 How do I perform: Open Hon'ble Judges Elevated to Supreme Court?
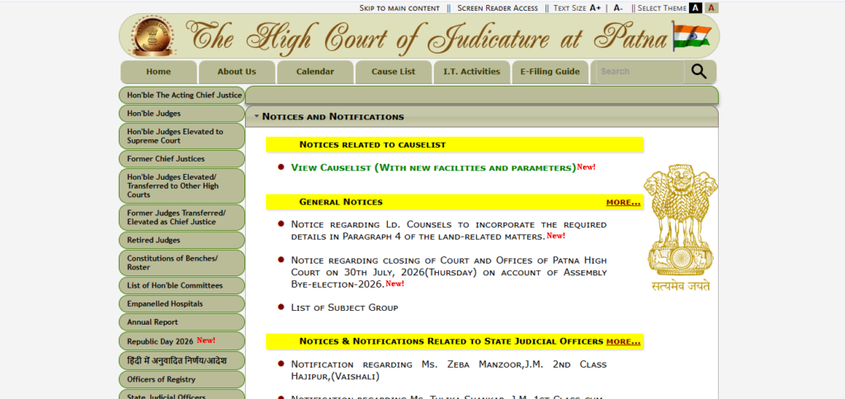[182, 136]
